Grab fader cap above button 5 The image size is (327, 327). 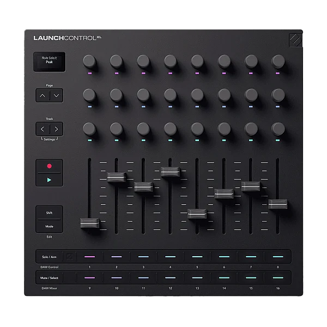tap(197, 214)
